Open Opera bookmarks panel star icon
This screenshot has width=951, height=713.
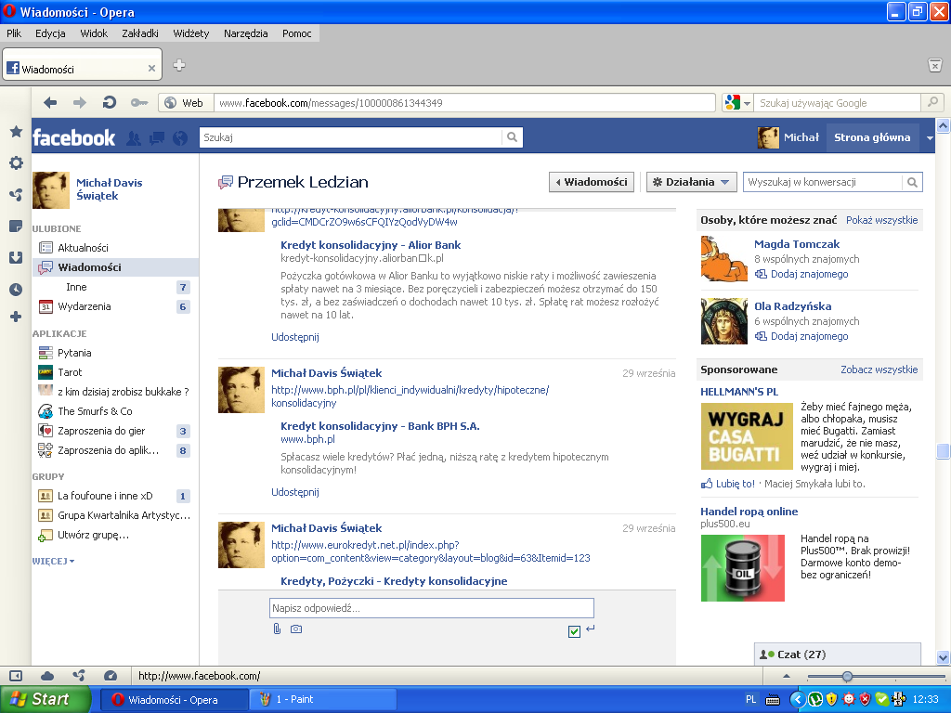(16, 132)
